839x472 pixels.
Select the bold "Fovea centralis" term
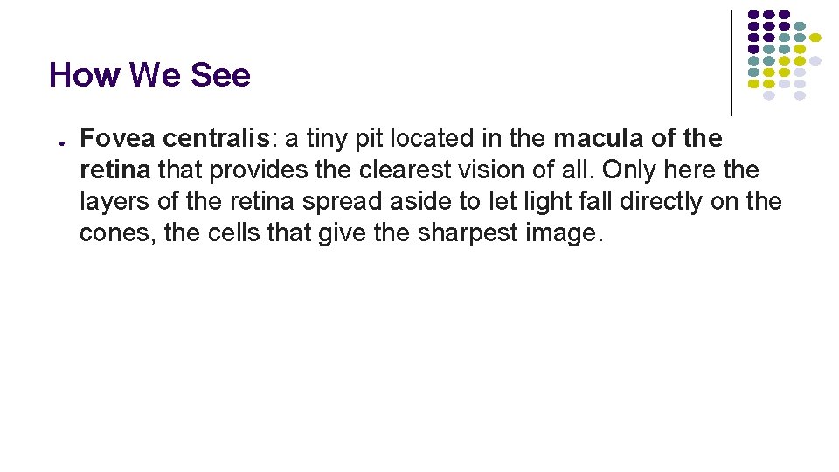[x=175, y=138]
